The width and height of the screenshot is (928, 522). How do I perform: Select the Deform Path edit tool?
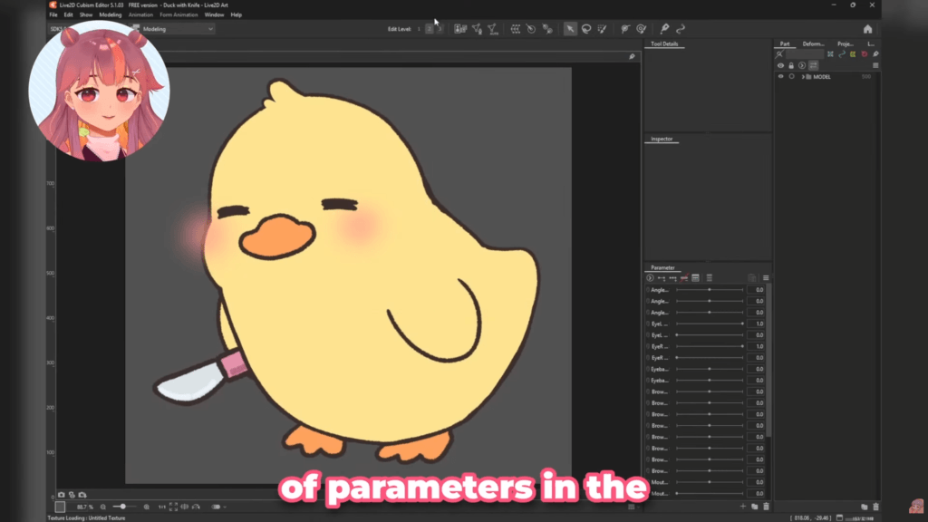664,28
